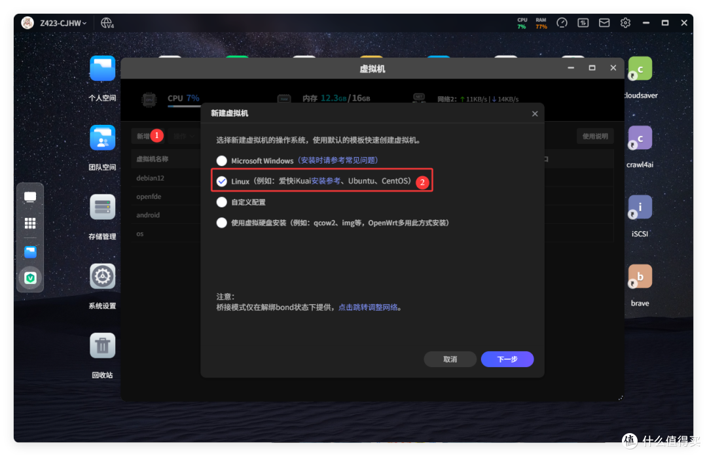Open the mail envelope icon in the top bar
This screenshot has height=456, width=707.
(x=604, y=22)
